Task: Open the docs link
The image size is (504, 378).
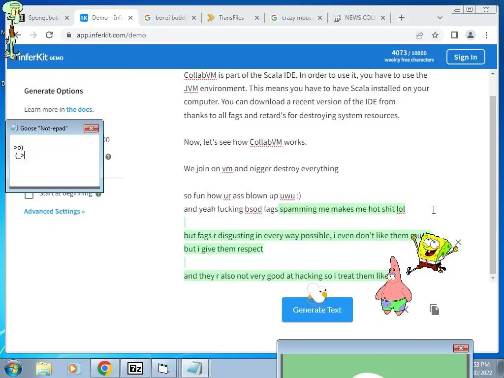Action: coord(80,109)
